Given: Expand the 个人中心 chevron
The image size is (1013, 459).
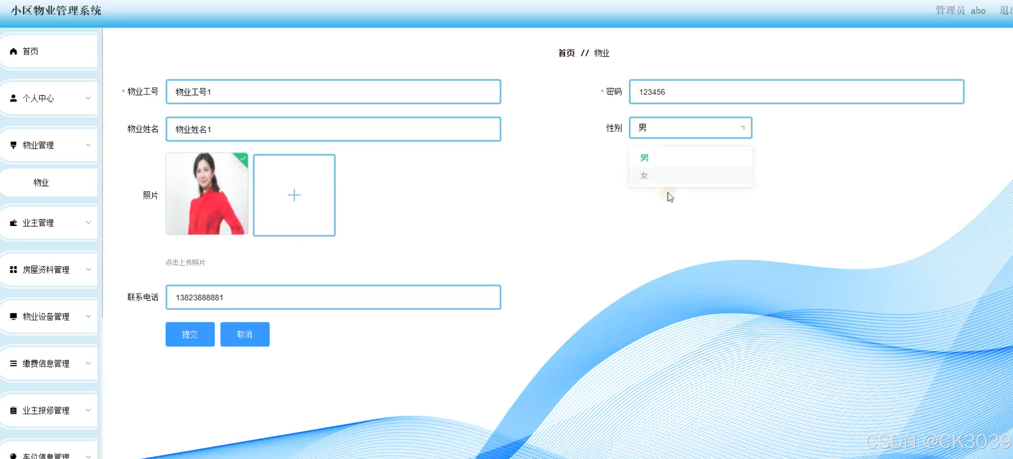Looking at the screenshot, I should click(x=88, y=98).
